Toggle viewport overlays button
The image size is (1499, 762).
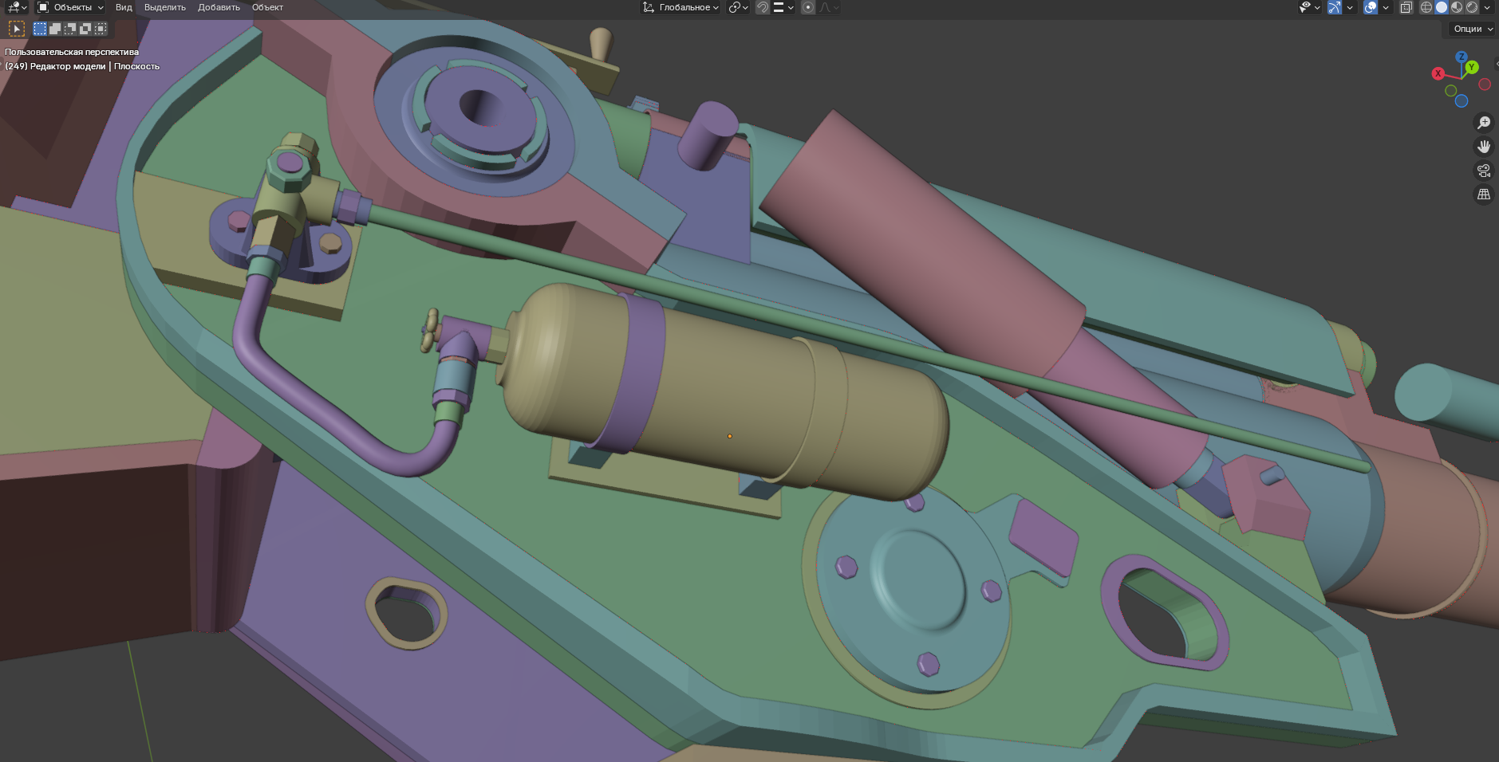(x=1371, y=7)
